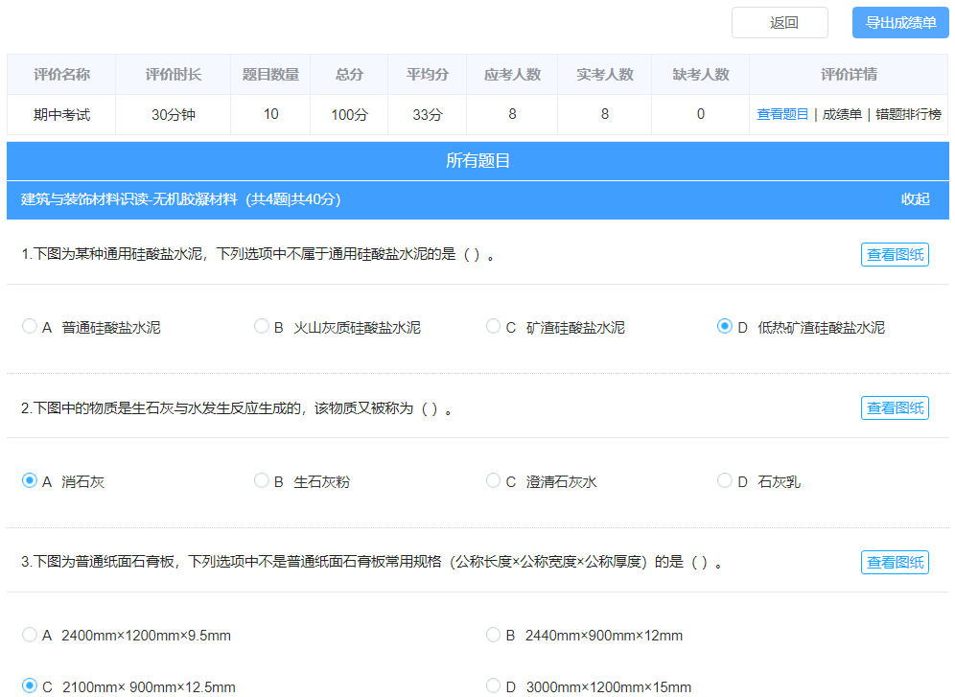Click the 缺考人数 column header
Viewport: 955px width, 697px height.
(700, 74)
